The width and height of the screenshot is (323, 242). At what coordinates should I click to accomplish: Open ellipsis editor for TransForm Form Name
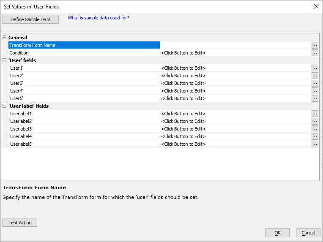tap(315, 45)
